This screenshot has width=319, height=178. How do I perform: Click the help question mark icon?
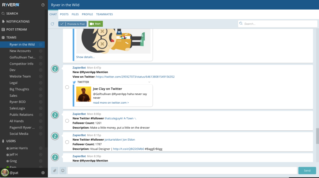point(43,5)
